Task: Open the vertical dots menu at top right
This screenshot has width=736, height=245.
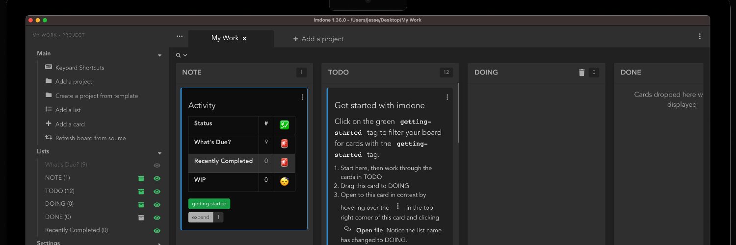Action: (x=700, y=36)
